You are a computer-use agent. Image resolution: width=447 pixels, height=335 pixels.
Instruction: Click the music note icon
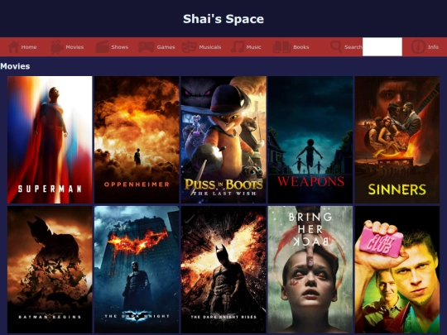tap(238, 47)
